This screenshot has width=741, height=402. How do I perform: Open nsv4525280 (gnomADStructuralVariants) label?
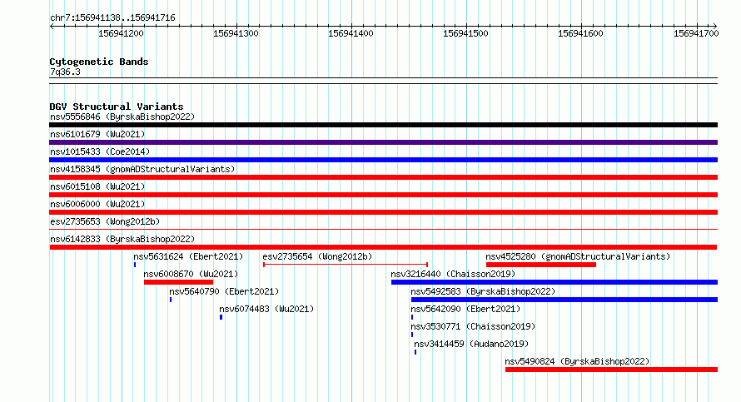tap(578, 256)
